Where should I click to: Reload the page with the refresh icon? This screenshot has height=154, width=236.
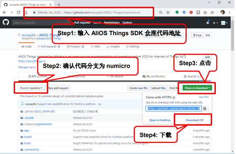[19, 12]
